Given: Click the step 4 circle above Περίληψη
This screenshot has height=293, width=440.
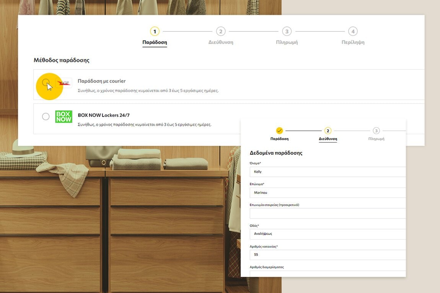Looking at the screenshot, I should tap(353, 31).
